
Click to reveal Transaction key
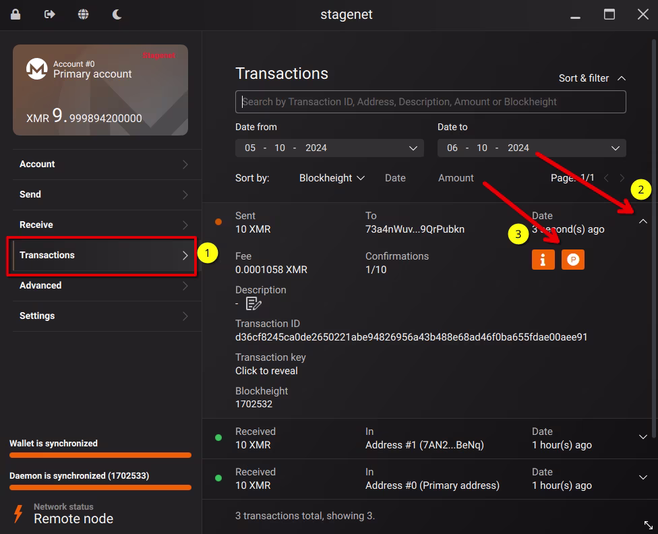point(266,371)
